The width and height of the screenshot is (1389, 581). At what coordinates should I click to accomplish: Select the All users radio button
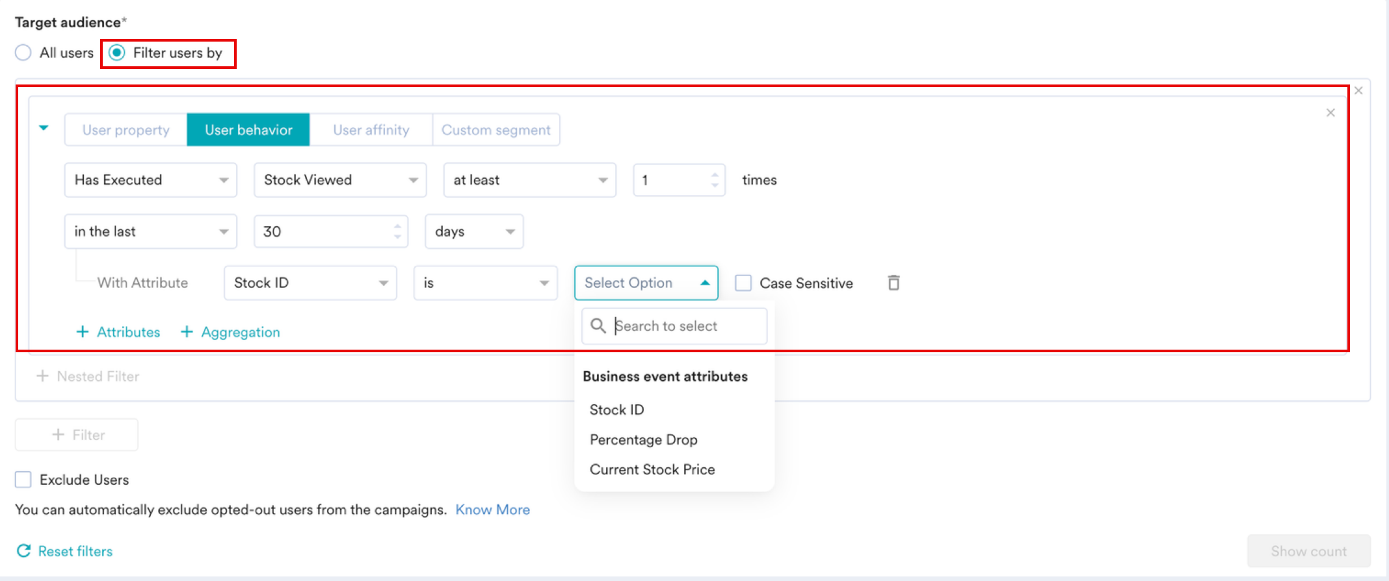[x=23, y=53]
